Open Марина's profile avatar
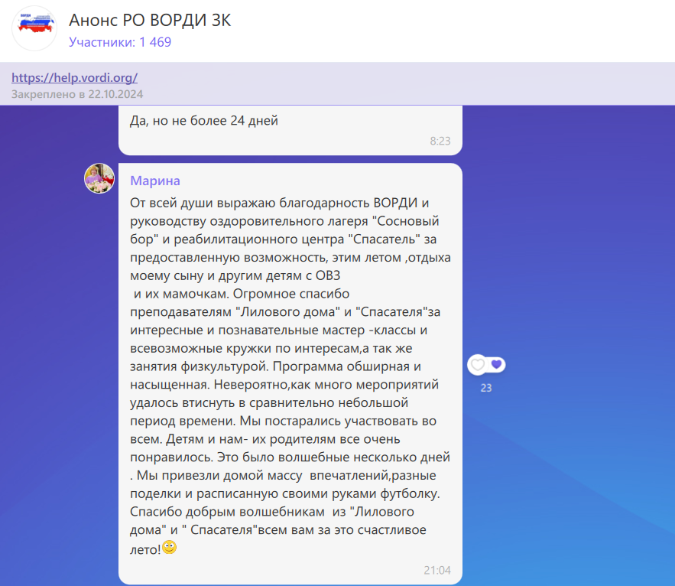Viewport: 675px width, 586px height. [x=99, y=178]
